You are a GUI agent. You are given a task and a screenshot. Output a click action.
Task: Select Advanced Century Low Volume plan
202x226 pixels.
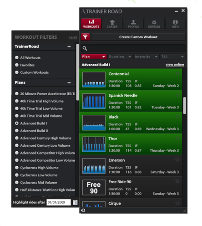[17, 145]
